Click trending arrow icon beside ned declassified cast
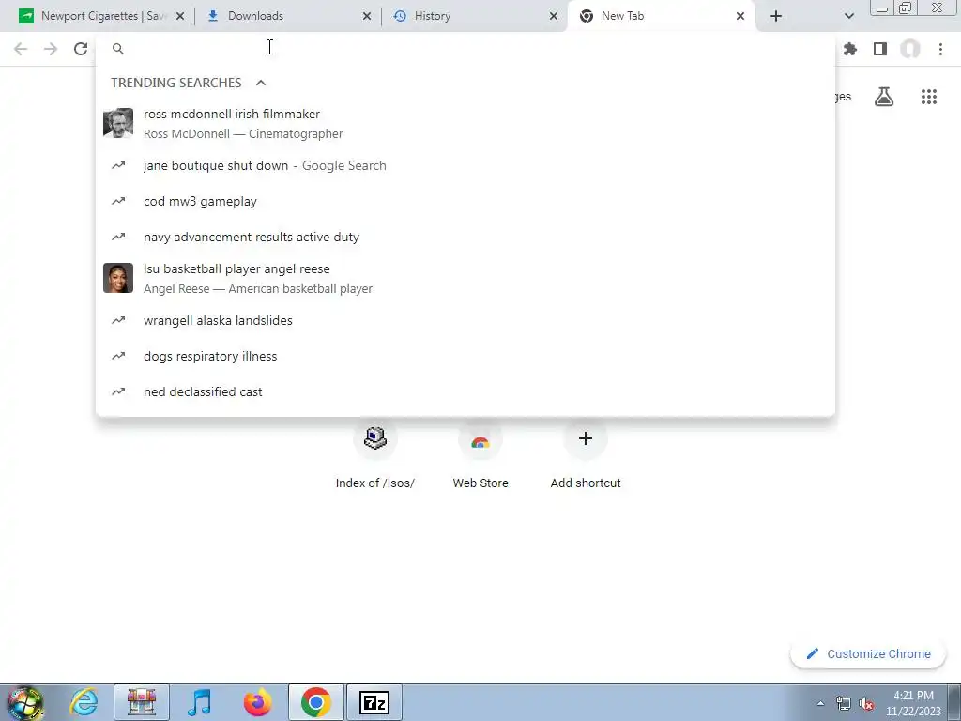This screenshot has height=721, width=961. 118,391
